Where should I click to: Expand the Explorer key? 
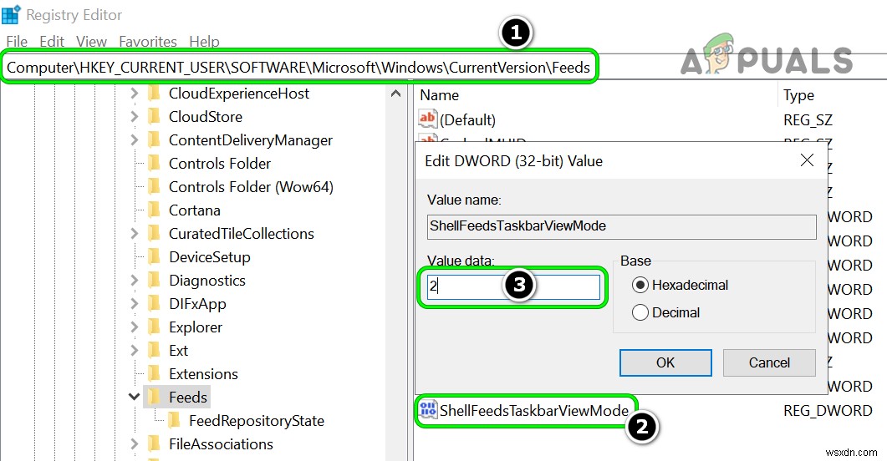tap(134, 327)
